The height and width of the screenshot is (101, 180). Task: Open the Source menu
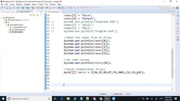click(x=12, y=4)
